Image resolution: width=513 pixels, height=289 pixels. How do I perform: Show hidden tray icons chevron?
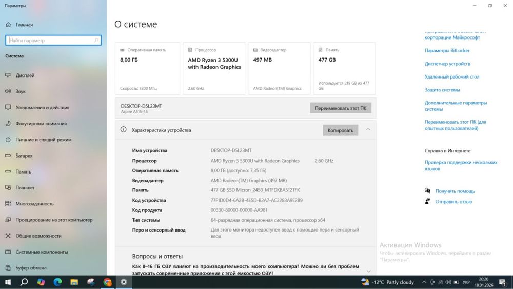pyautogui.click(x=424, y=282)
